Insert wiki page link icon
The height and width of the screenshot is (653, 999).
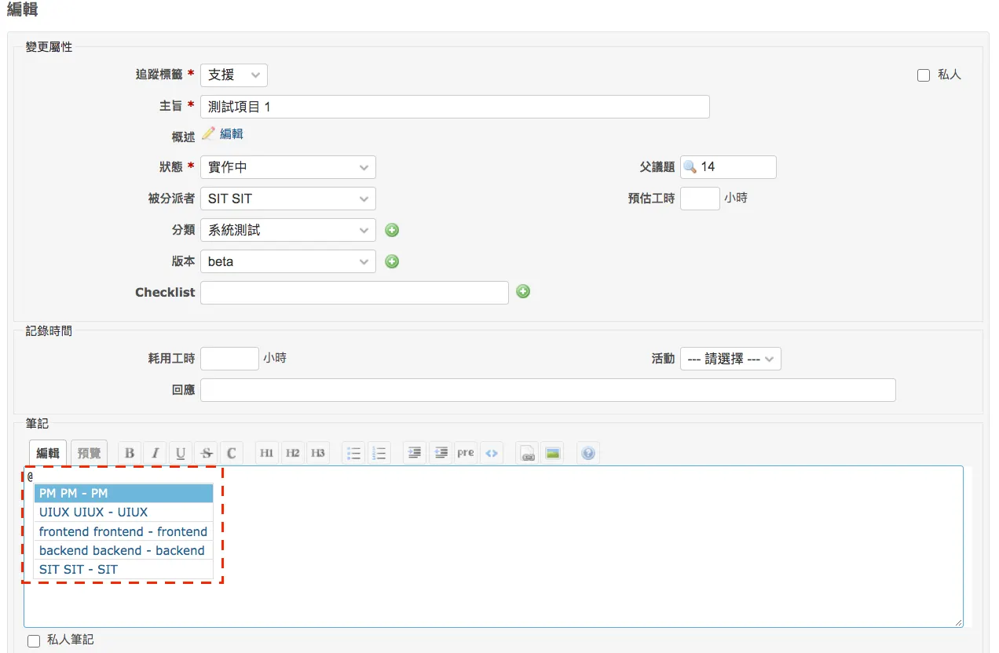click(x=528, y=453)
